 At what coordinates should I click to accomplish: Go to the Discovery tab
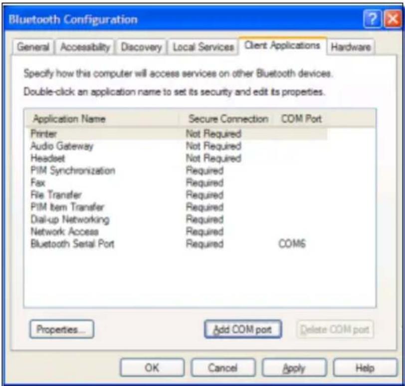point(141,47)
